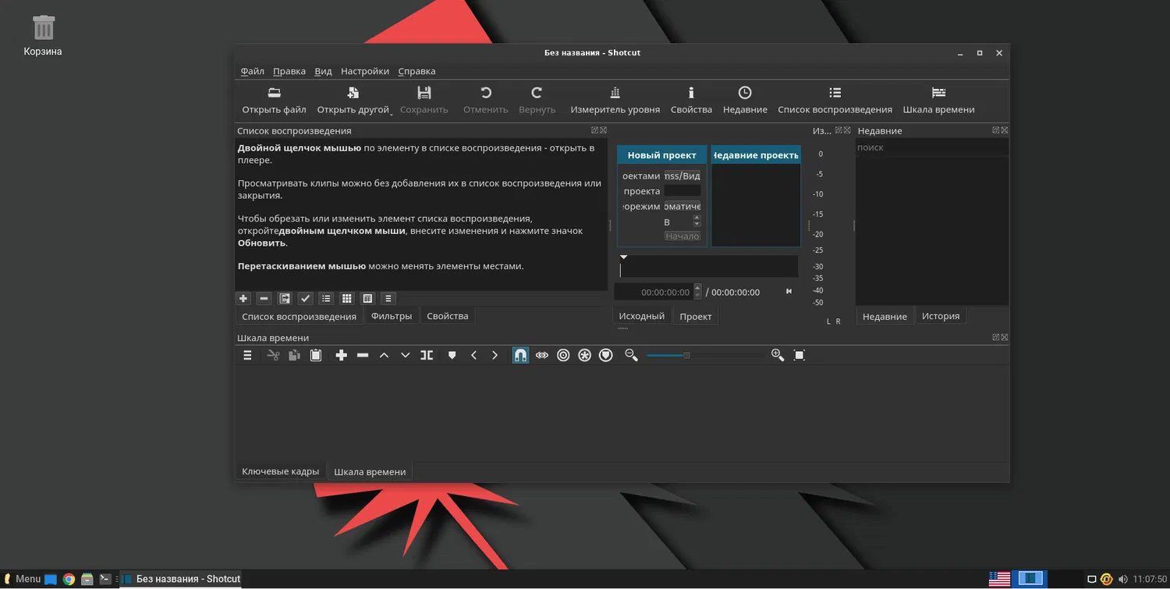The height and width of the screenshot is (589, 1170).
Task: Switch to Ключевые кадры tab
Action: pos(281,471)
